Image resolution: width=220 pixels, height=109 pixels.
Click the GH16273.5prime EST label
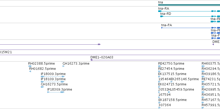(x=54, y=84)
